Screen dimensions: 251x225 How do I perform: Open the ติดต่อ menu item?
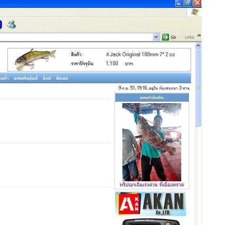62,78
